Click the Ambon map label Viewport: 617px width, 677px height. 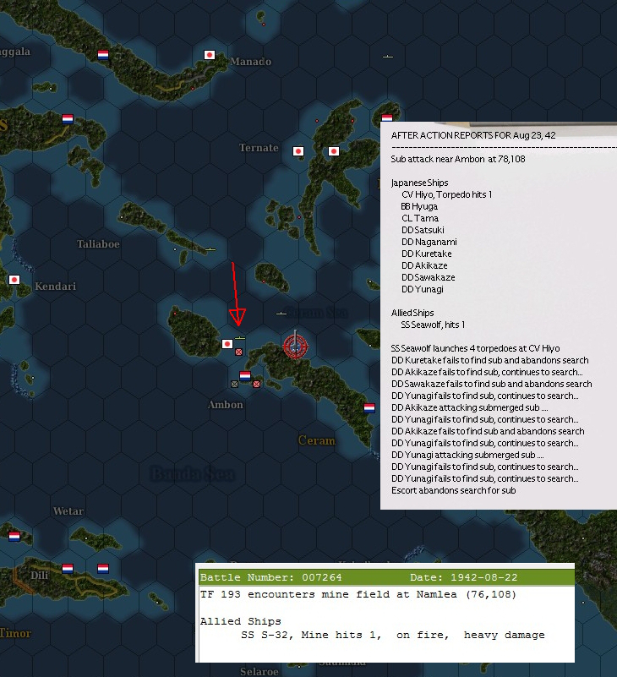pos(226,405)
